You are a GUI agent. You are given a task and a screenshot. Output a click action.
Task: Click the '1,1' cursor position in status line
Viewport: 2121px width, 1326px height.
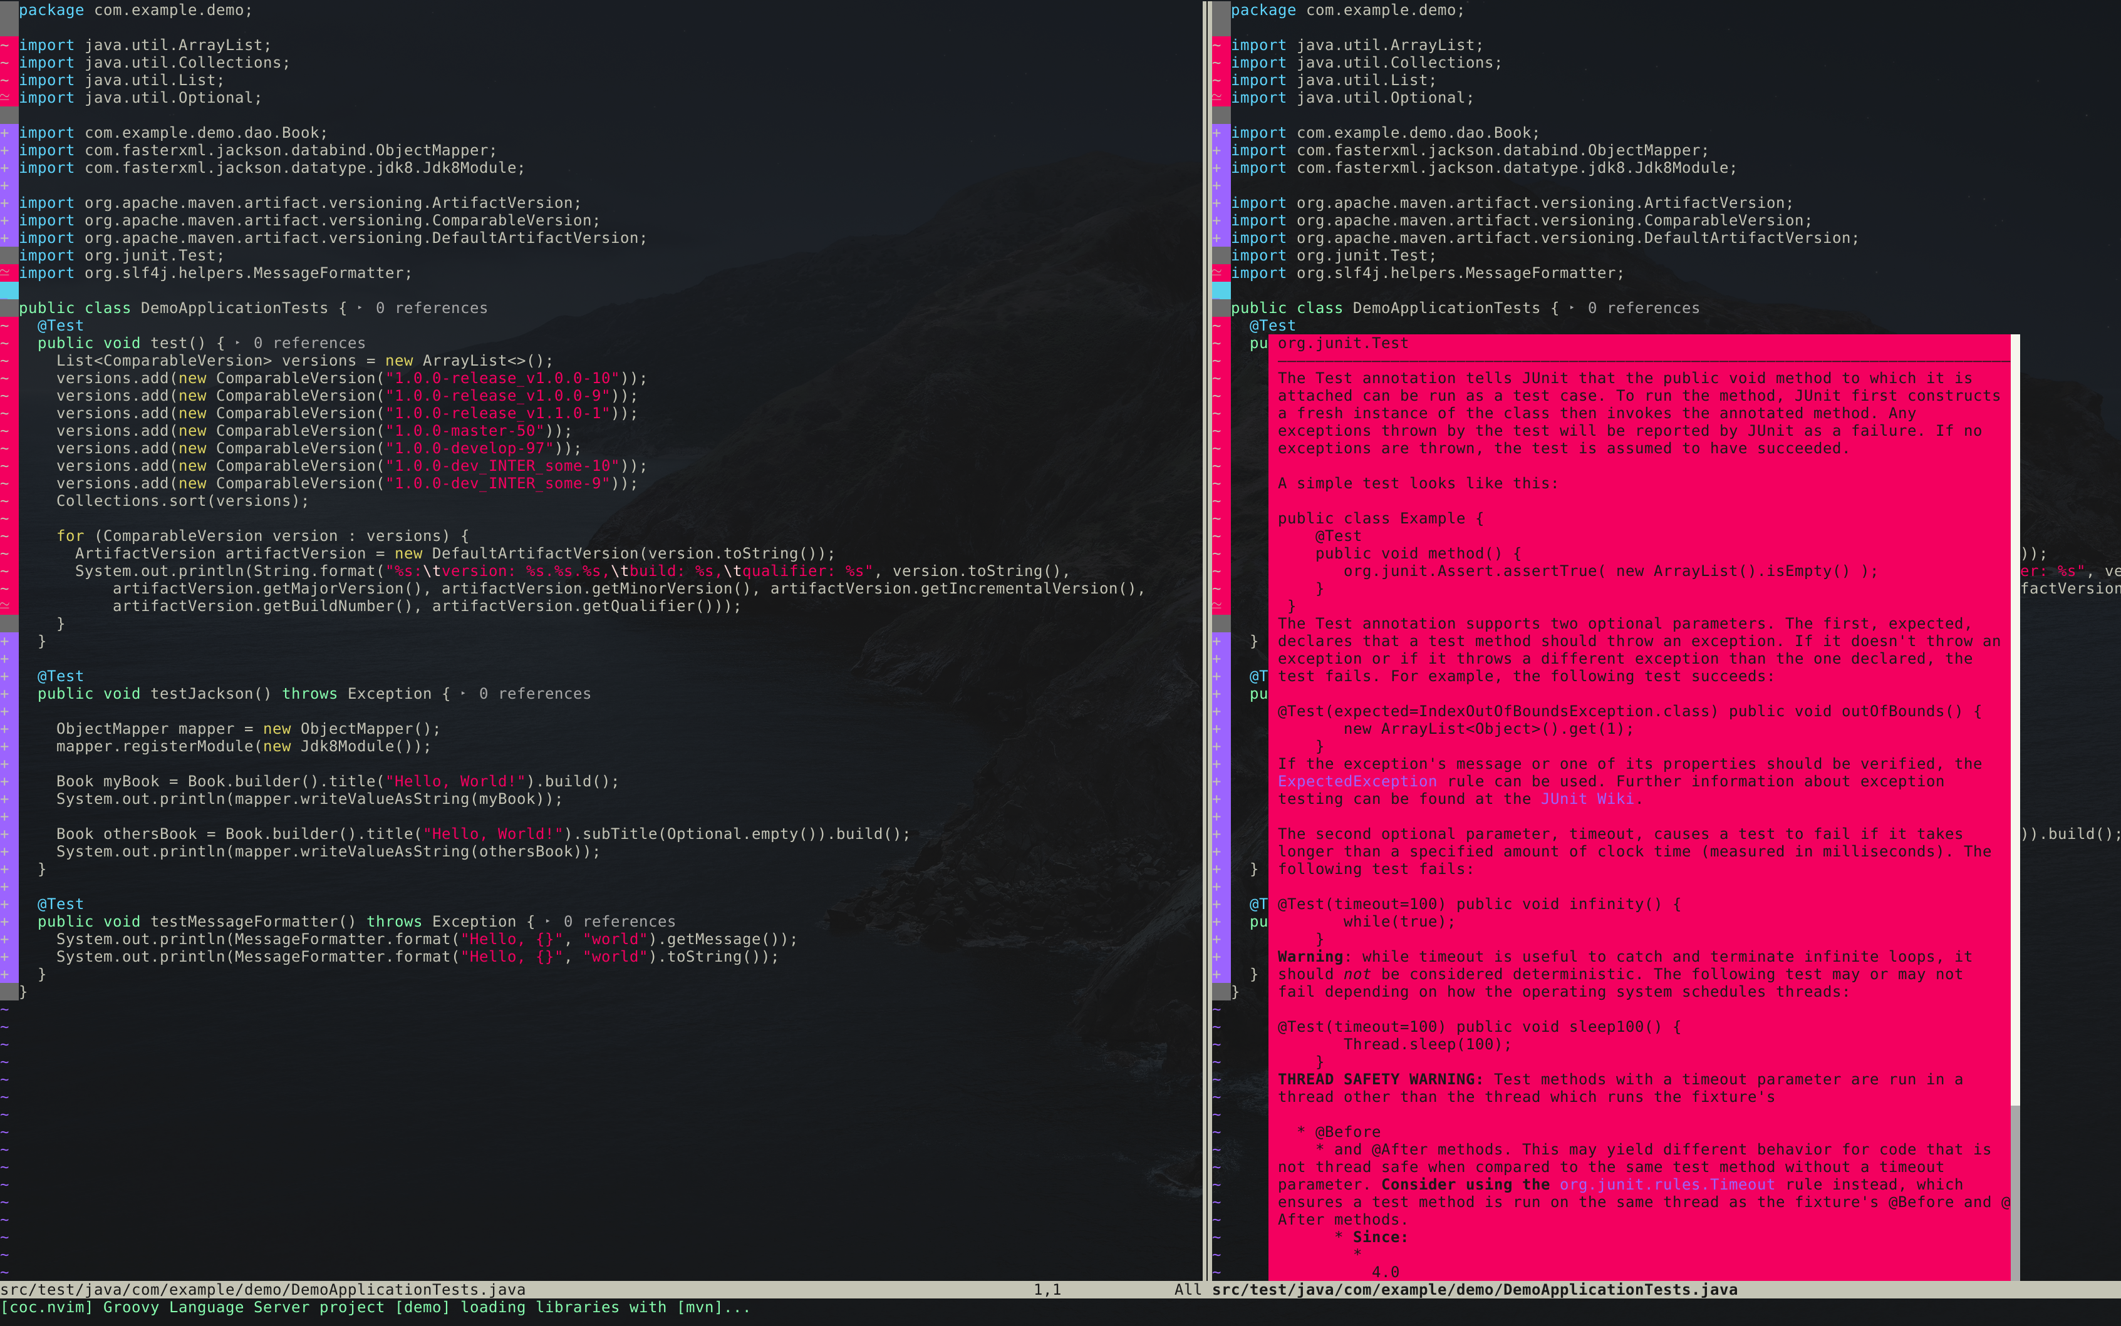[x=1047, y=1289]
